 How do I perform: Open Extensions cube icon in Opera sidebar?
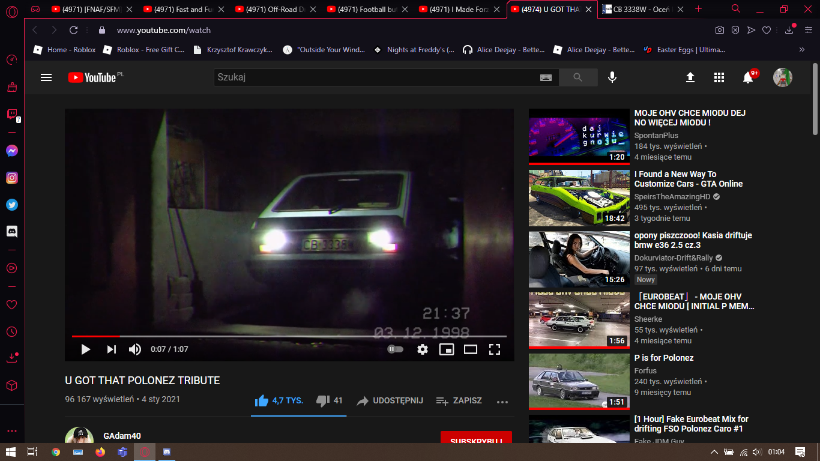click(x=11, y=385)
